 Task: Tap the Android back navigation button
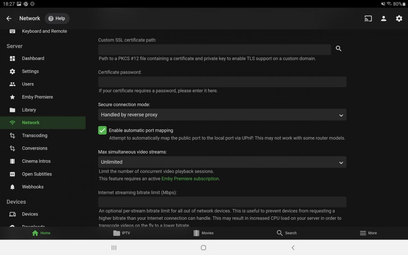click(x=293, y=248)
